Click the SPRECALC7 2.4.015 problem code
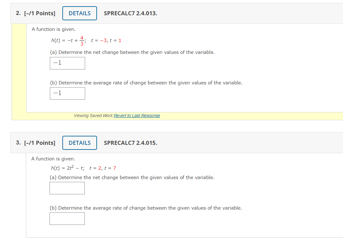The width and height of the screenshot is (343, 242). (x=130, y=143)
